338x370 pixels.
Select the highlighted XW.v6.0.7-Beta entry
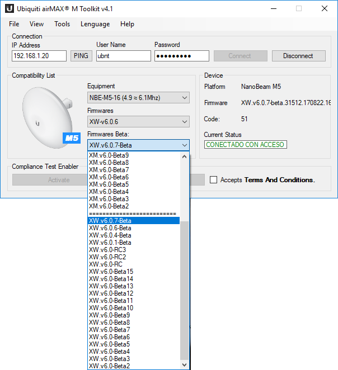tap(134, 221)
